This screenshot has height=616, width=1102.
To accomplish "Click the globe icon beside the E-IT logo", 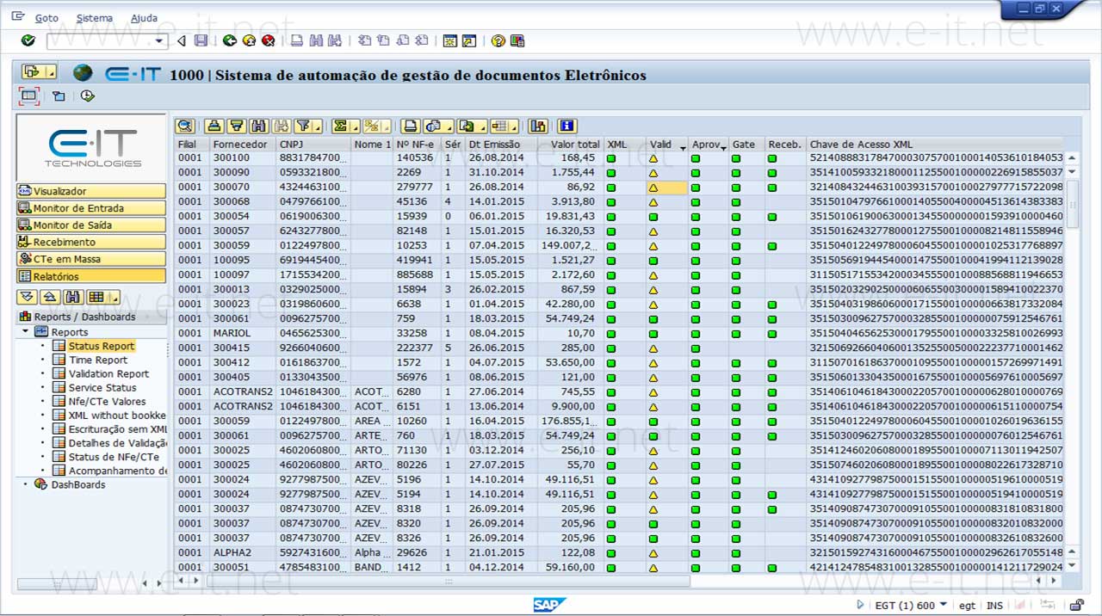I will [83, 73].
